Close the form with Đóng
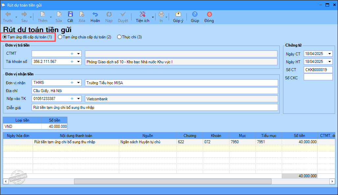338x195 pixels. coord(209,17)
